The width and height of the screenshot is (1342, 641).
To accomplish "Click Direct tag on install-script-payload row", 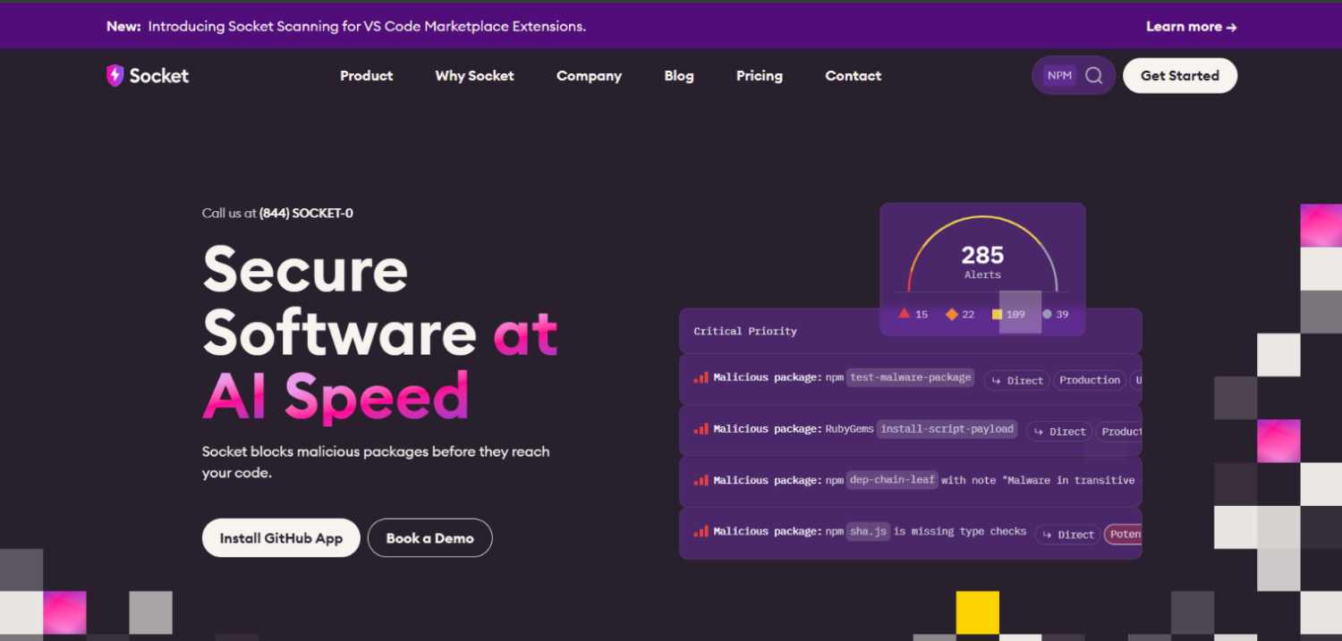I will 1059,432.
